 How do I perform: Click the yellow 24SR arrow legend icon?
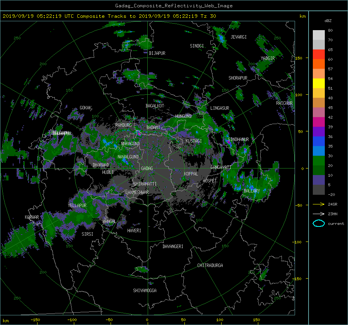click(x=319, y=204)
